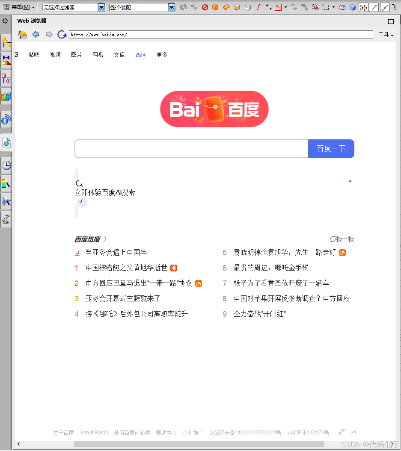401x451 pixels.
Task: Click the horizontal scrollbar thumb
Action: pyautogui.click(x=199, y=444)
